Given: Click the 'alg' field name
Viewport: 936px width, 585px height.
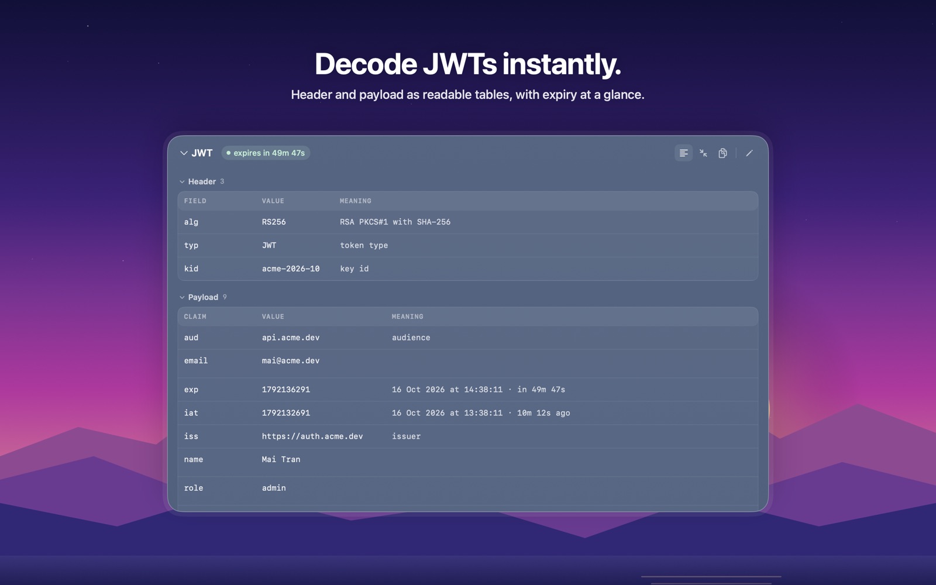Looking at the screenshot, I should 191,222.
